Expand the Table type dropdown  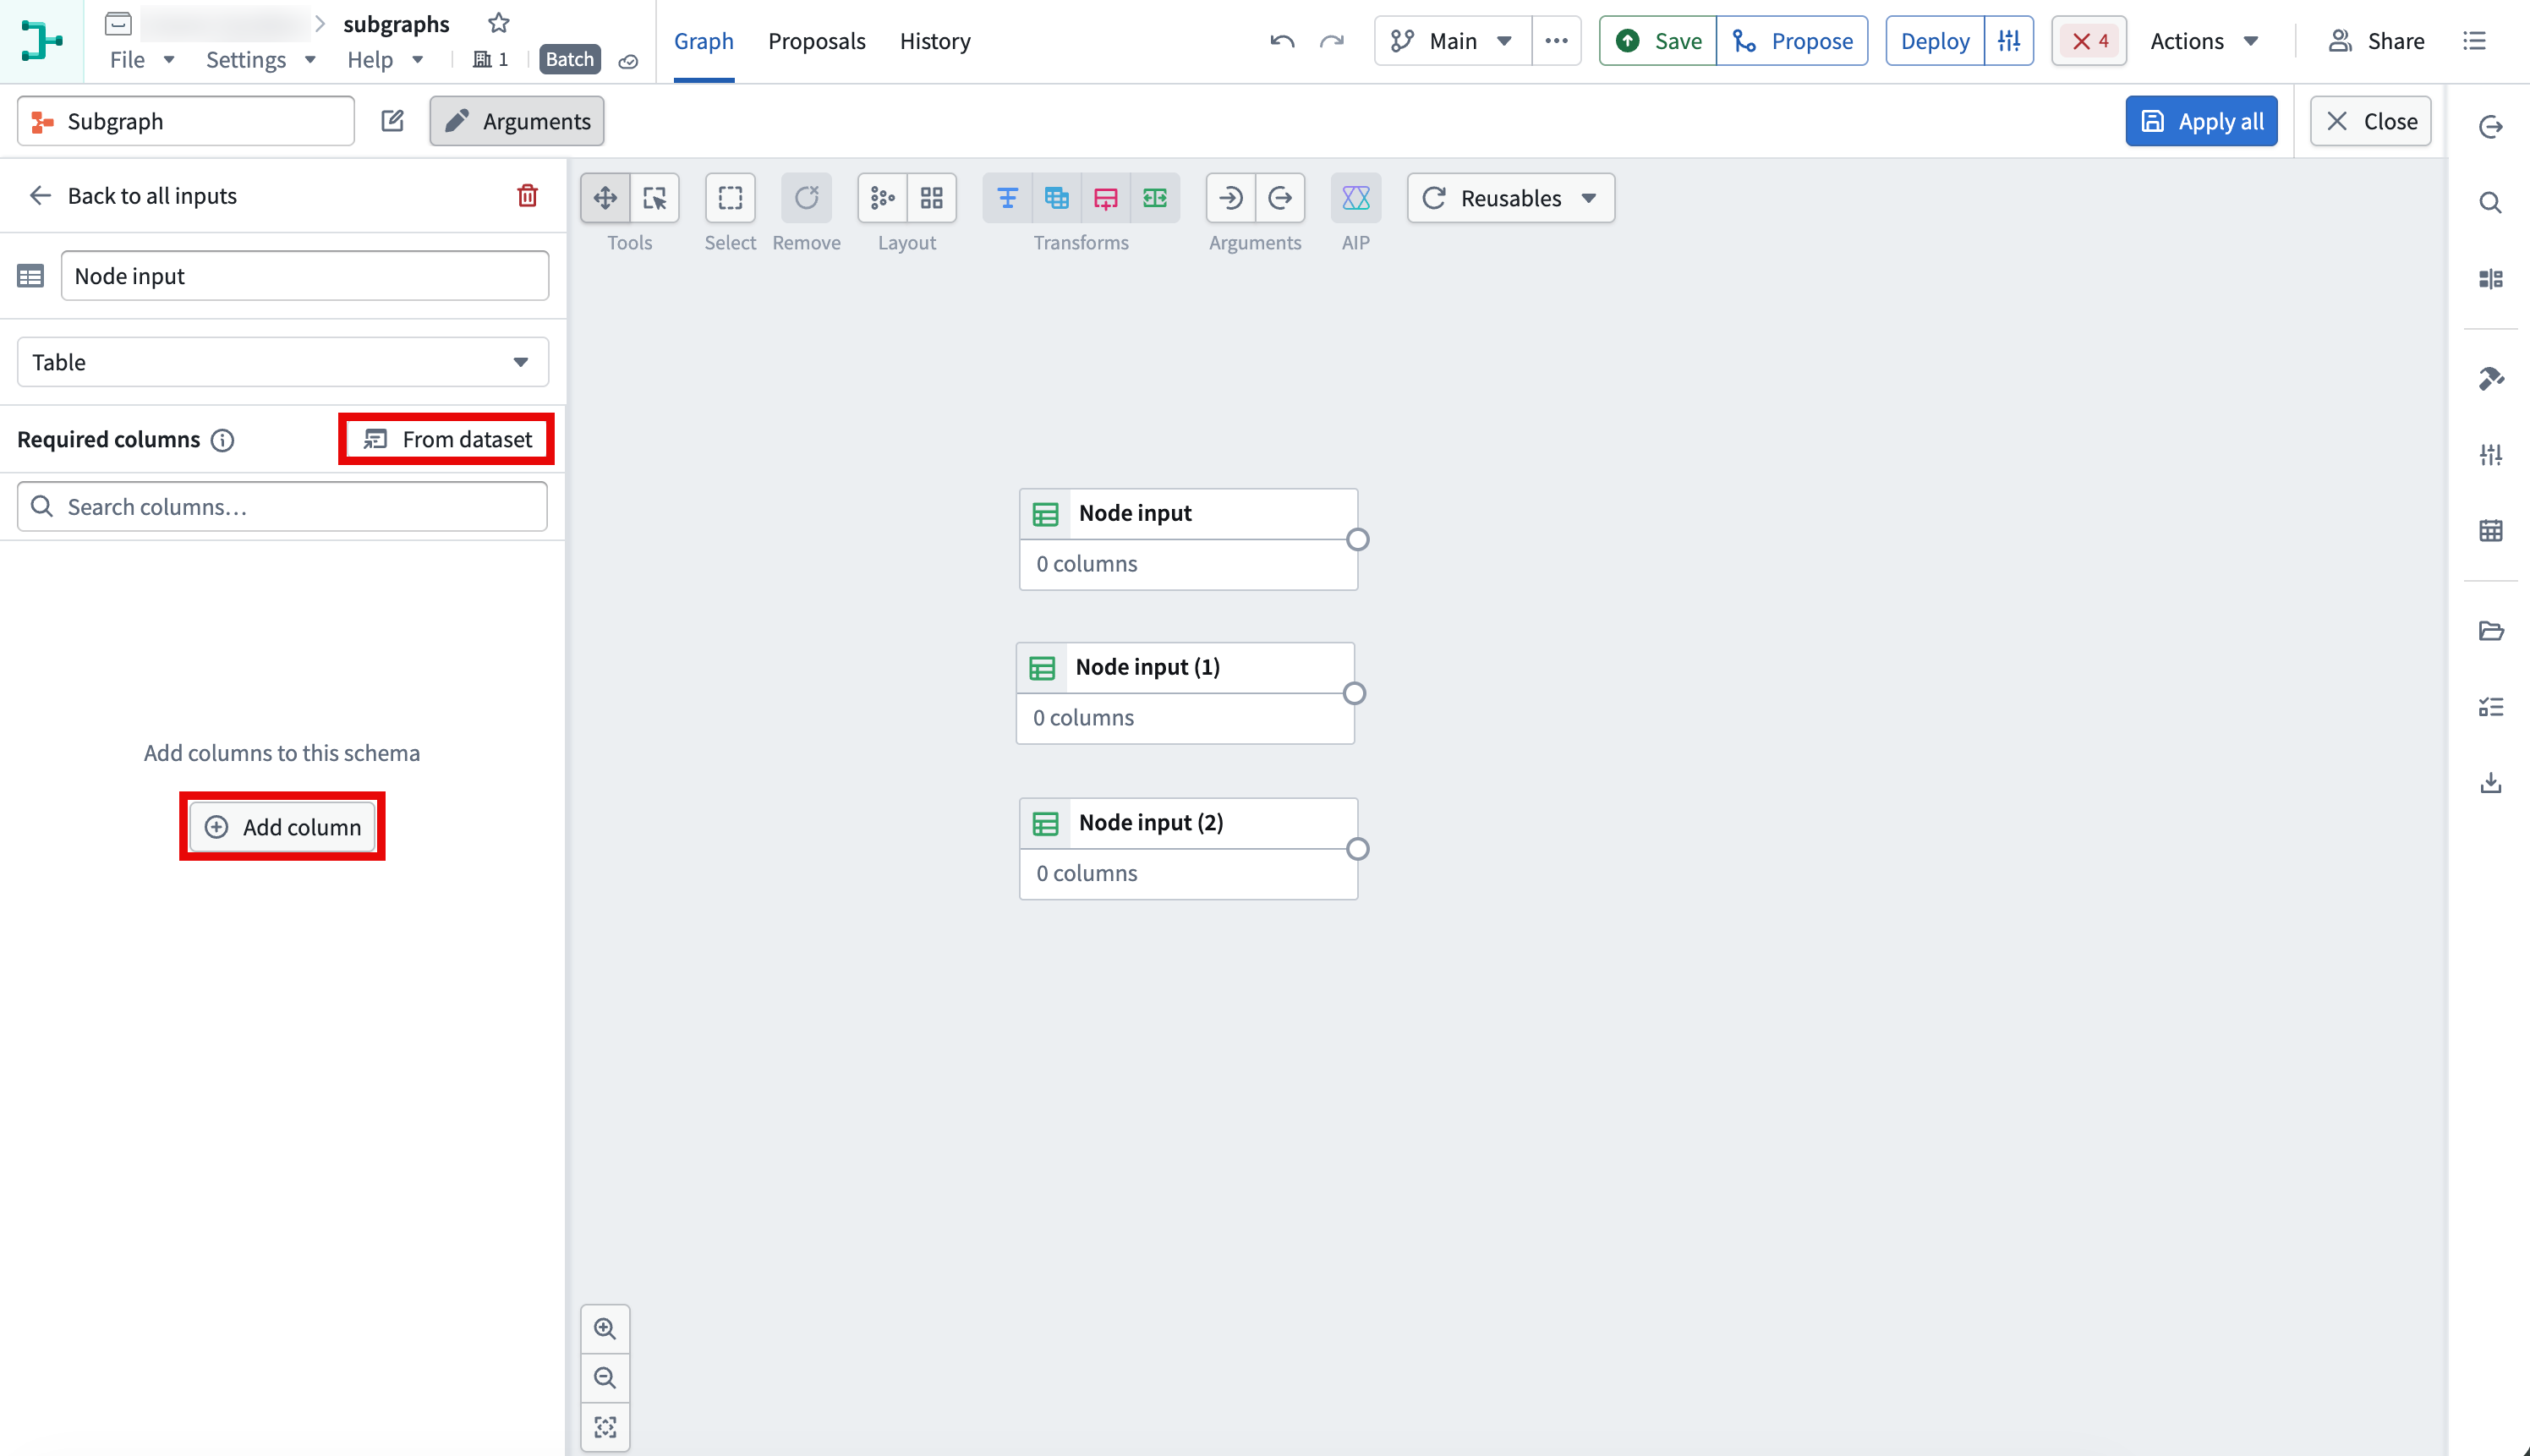tap(283, 362)
